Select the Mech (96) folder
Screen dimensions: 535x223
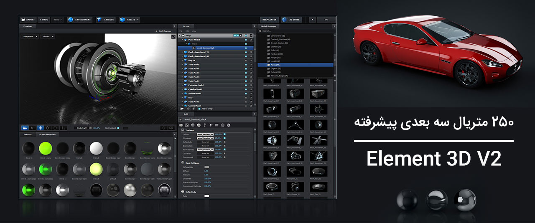click(x=296, y=65)
